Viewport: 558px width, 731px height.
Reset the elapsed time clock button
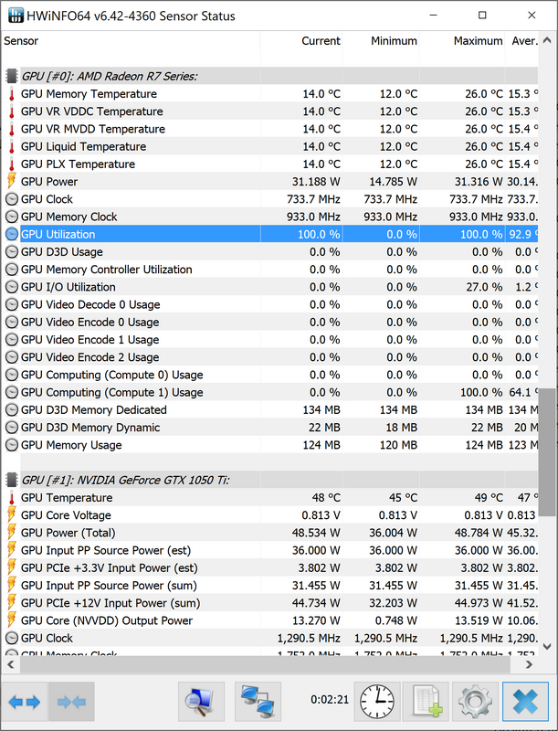tap(377, 701)
